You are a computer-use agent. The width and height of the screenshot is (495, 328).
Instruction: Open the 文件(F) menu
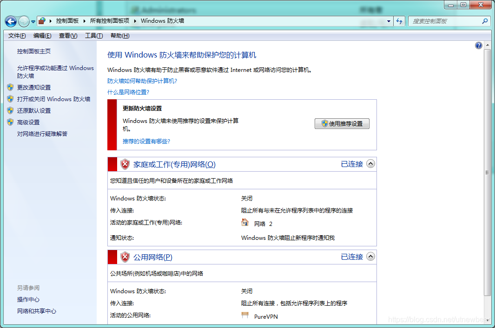[x=17, y=36]
